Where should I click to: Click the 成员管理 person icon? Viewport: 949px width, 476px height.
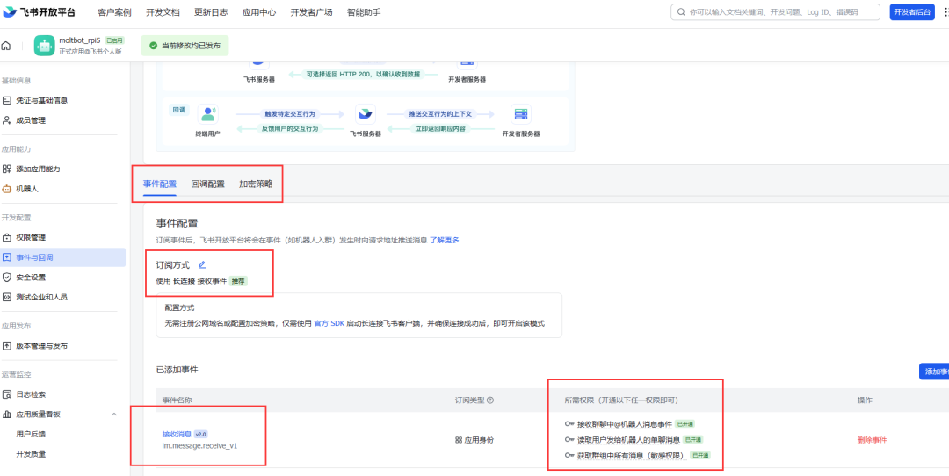pos(7,120)
